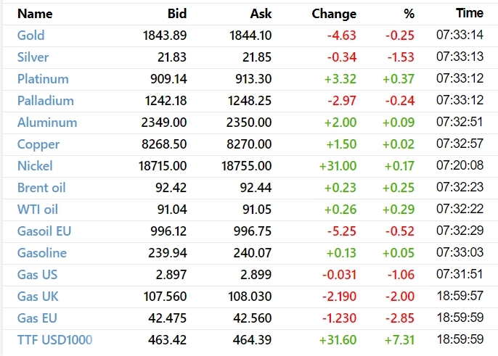Screen dimensions: 498x356
Task: Select the Brent oil link
Action: [x=41, y=188]
